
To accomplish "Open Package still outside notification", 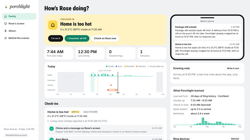I will [x=207, y=32].
